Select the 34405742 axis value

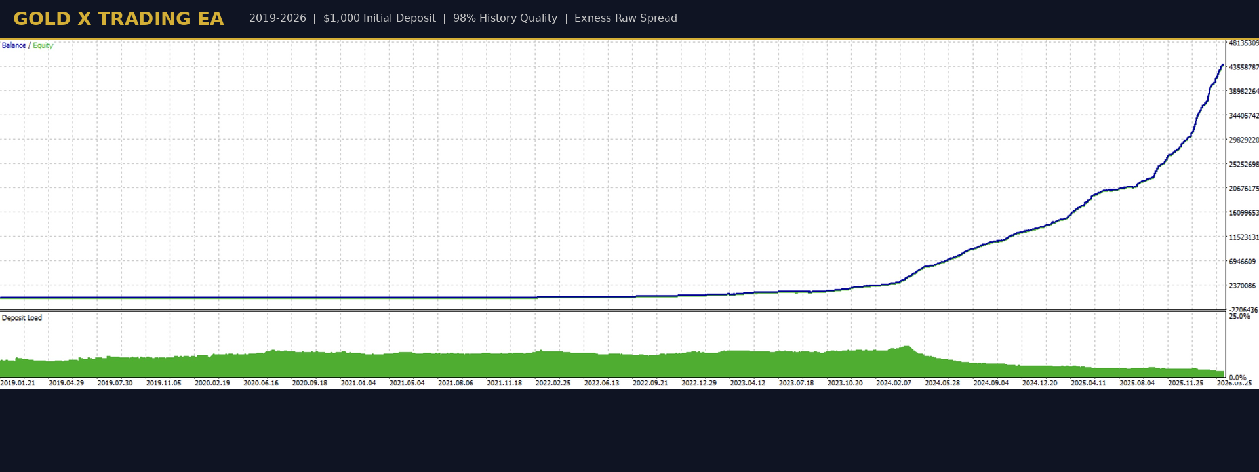pyautogui.click(x=1243, y=116)
